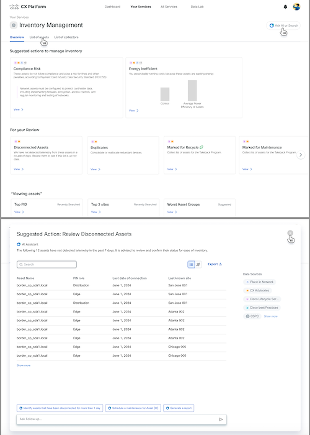Click the Top 3 sites card title
The image size is (310, 435).
[100, 204]
